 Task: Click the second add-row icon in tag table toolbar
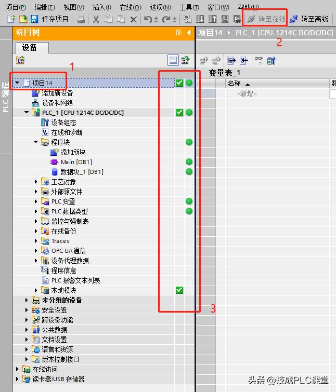[x=216, y=61]
